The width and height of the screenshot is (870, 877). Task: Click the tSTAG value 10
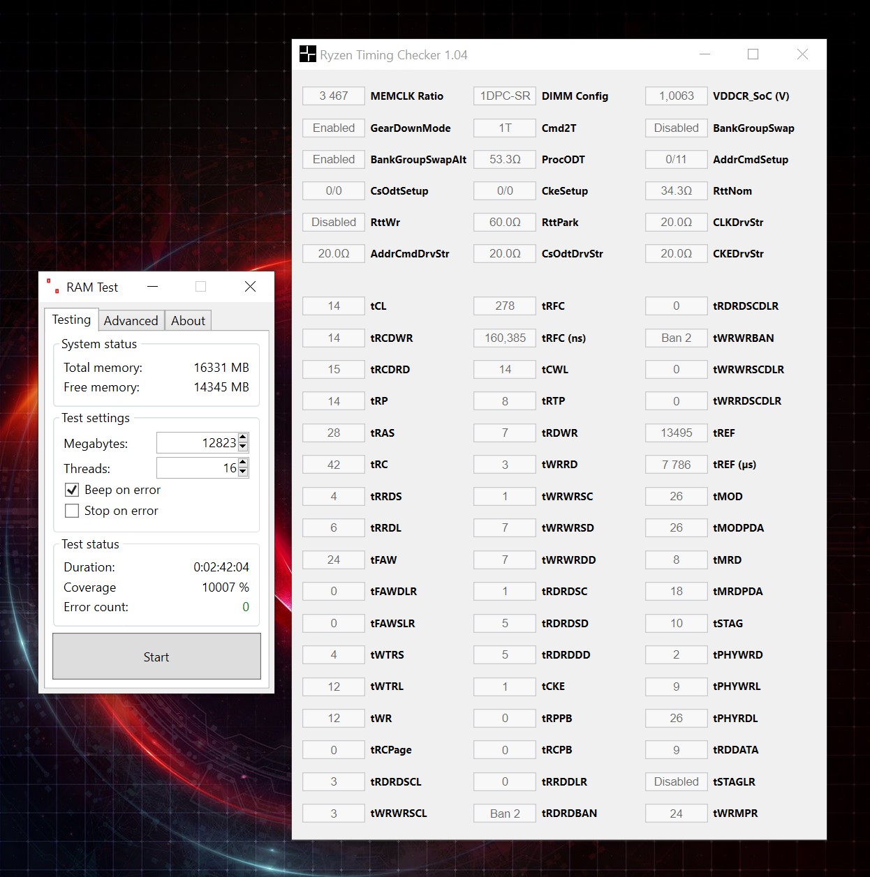677,623
